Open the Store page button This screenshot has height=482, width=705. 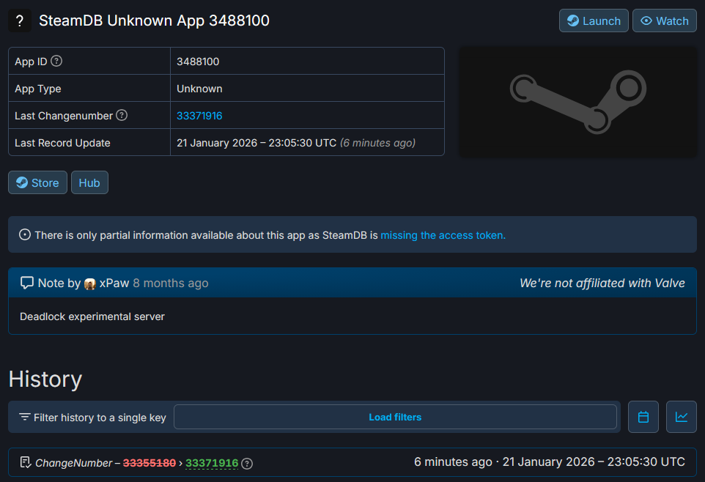[38, 182]
